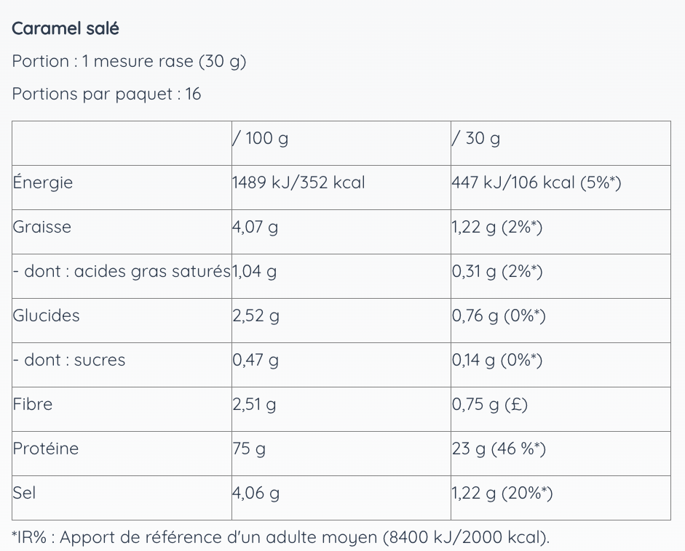685x551 pixels.
Task: Click the "/ 100 g" column header
Action: (x=260, y=138)
